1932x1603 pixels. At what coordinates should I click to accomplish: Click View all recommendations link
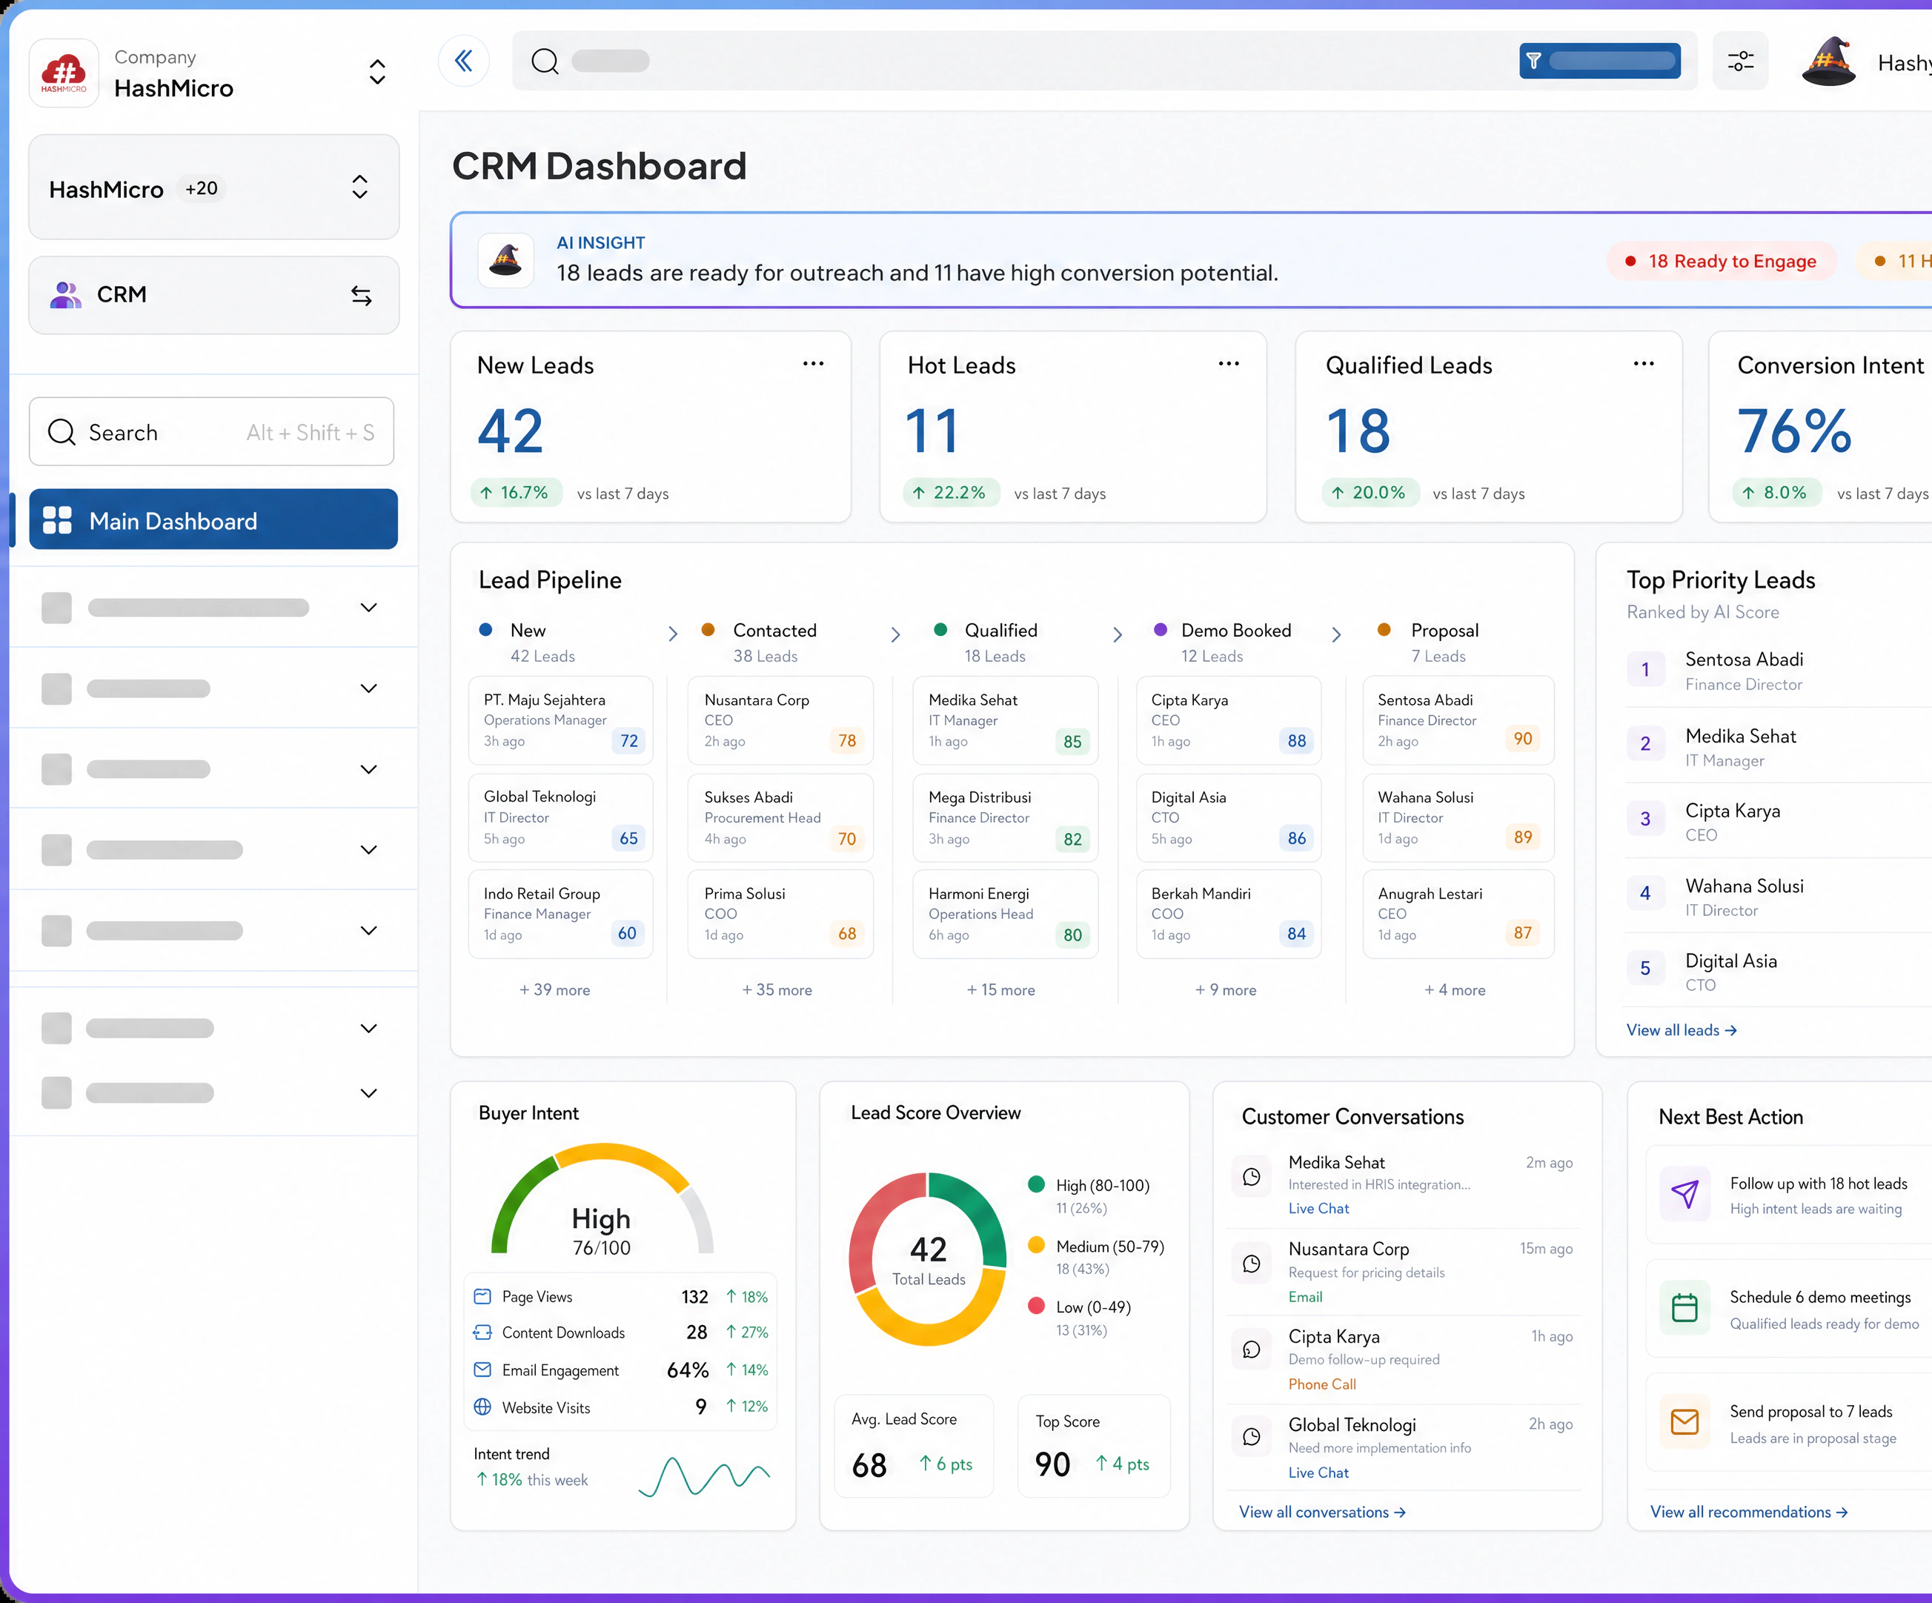point(1748,1512)
